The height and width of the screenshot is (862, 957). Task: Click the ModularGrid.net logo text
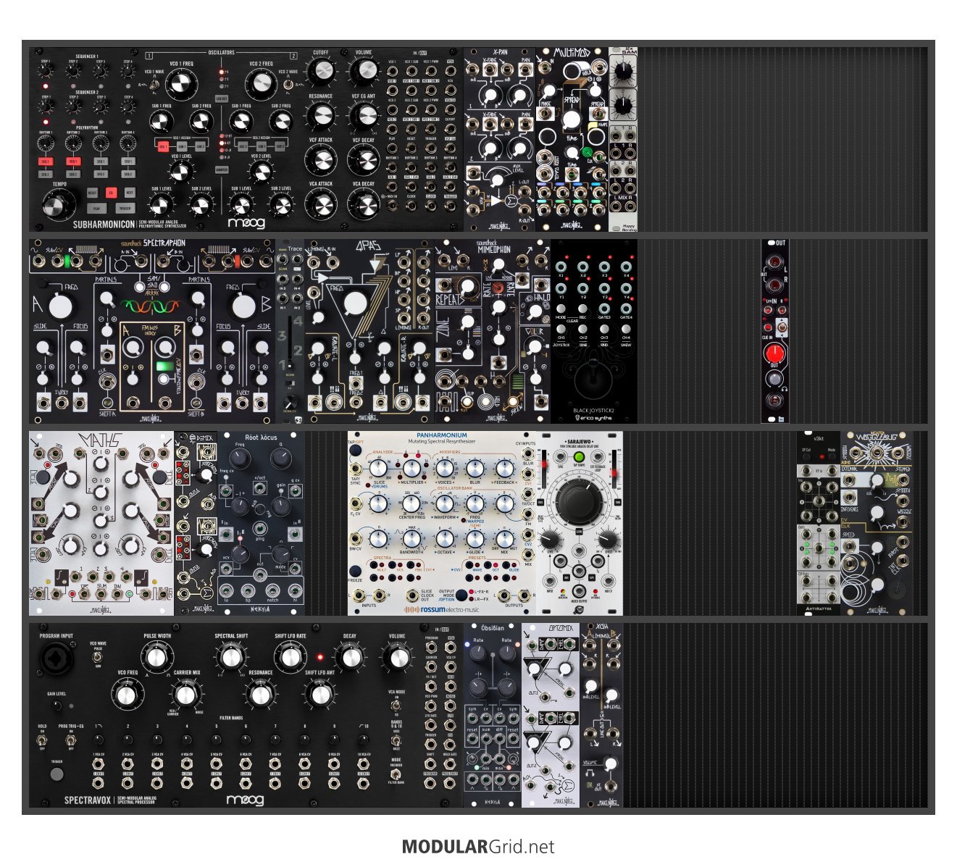pos(478,846)
